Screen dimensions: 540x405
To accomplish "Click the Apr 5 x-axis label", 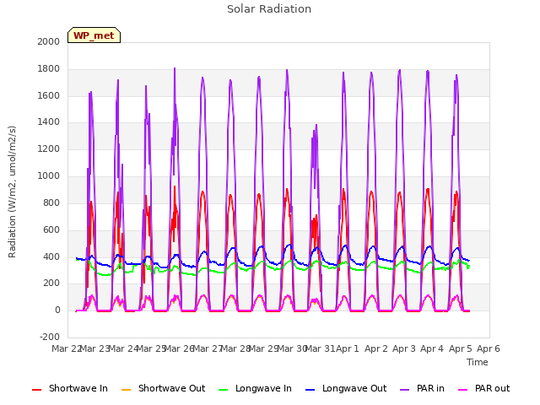I will tap(461, 348).
